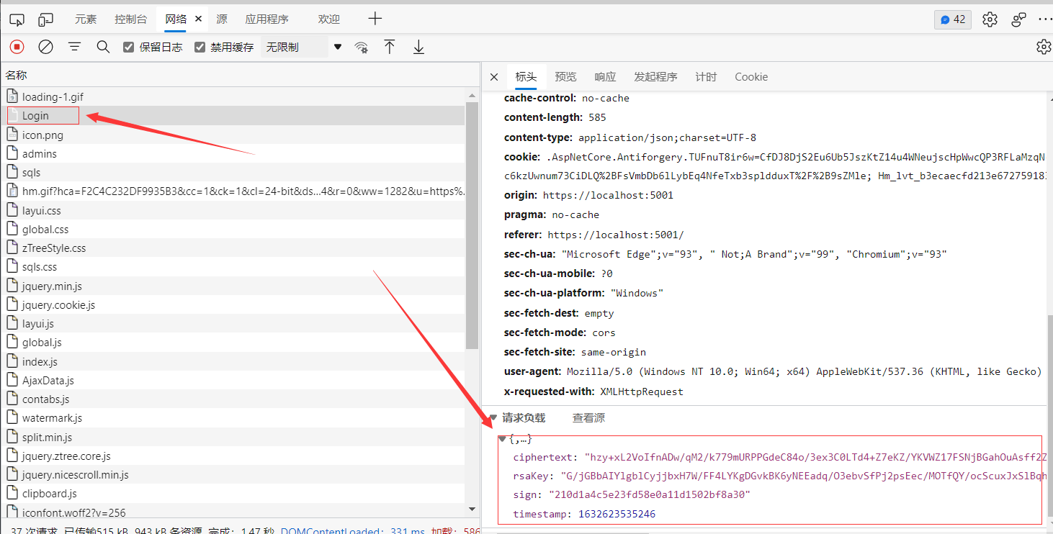Select the sqls request

click(233, 172)
